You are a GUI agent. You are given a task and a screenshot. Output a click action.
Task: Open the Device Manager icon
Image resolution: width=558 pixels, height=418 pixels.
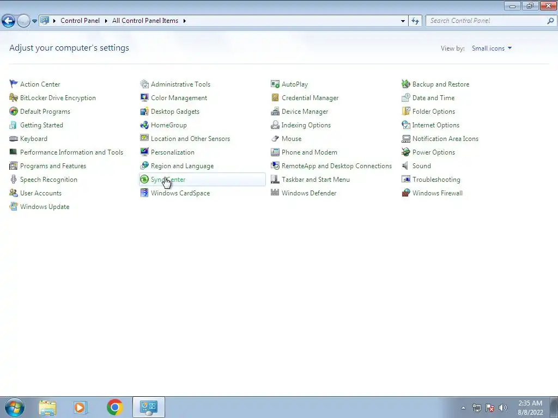click(x=275, y=111)
